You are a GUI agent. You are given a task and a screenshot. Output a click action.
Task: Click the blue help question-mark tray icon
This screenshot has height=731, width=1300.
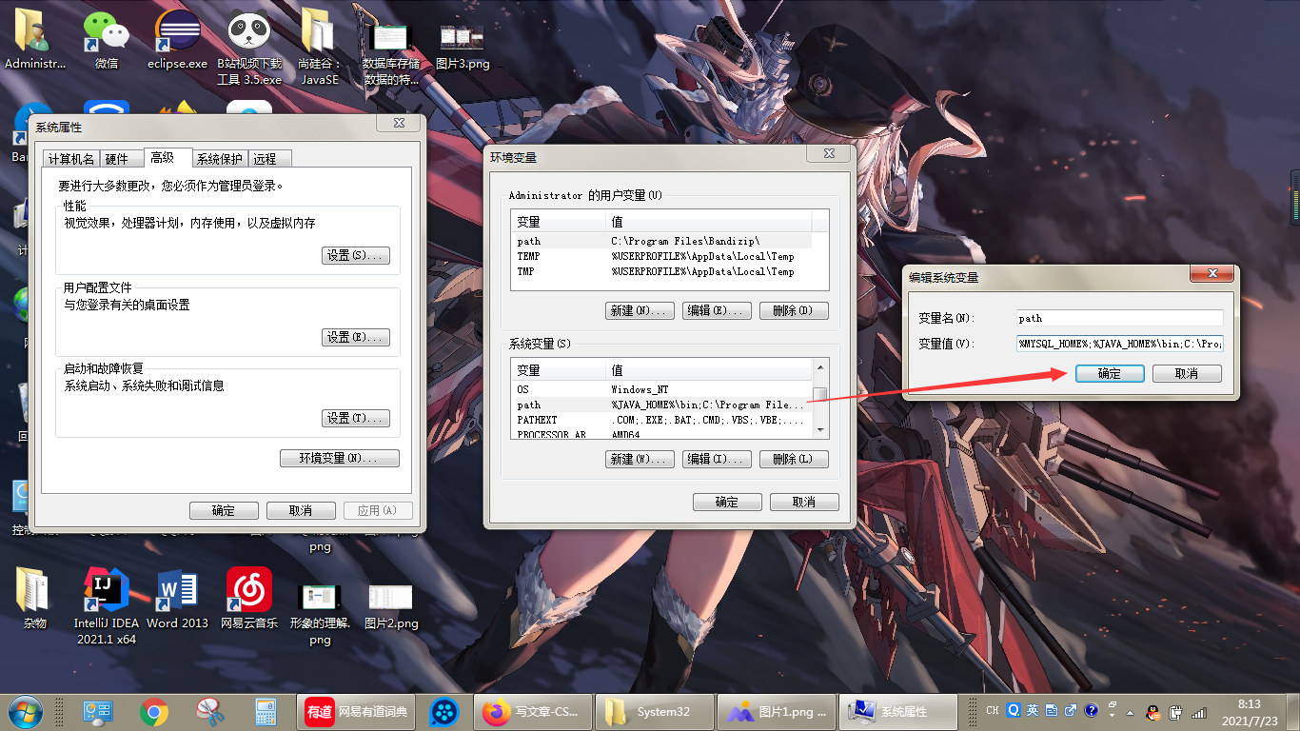pyautogui.click(x=1091, y=710)
